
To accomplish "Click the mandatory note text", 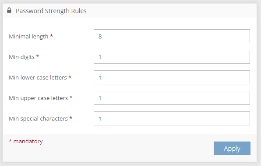I will pos(28,142).
